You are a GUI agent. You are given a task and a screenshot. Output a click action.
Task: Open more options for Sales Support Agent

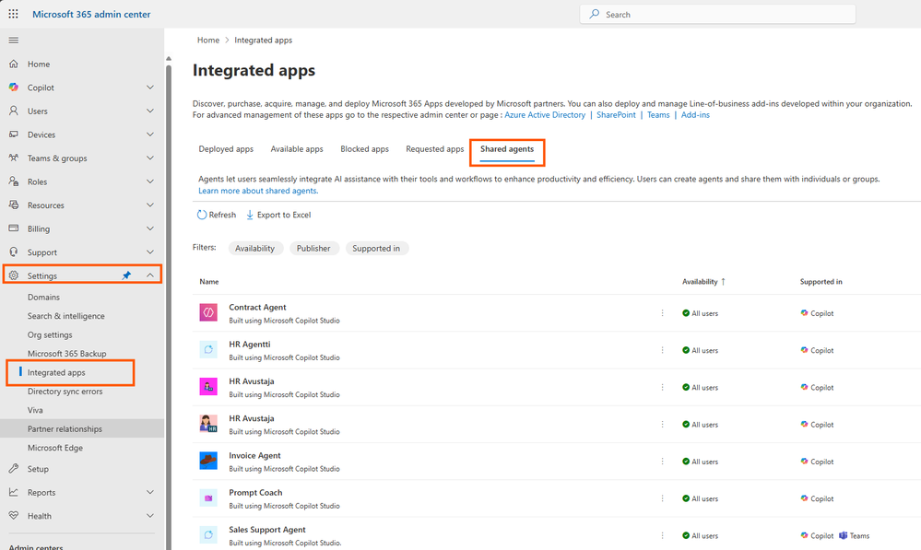662,535
